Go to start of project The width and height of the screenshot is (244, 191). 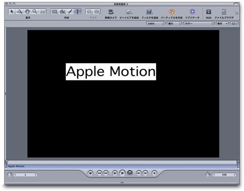[x=100, y=173]
